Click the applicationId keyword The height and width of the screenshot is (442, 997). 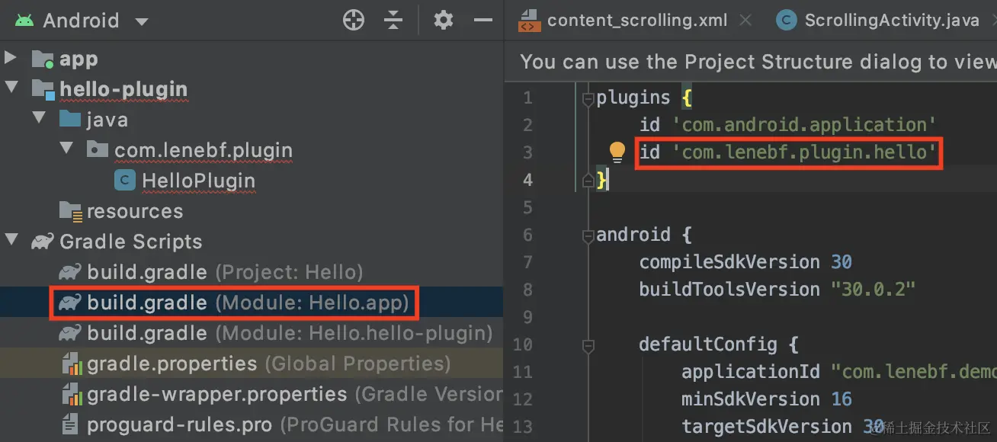click(751, 372)
